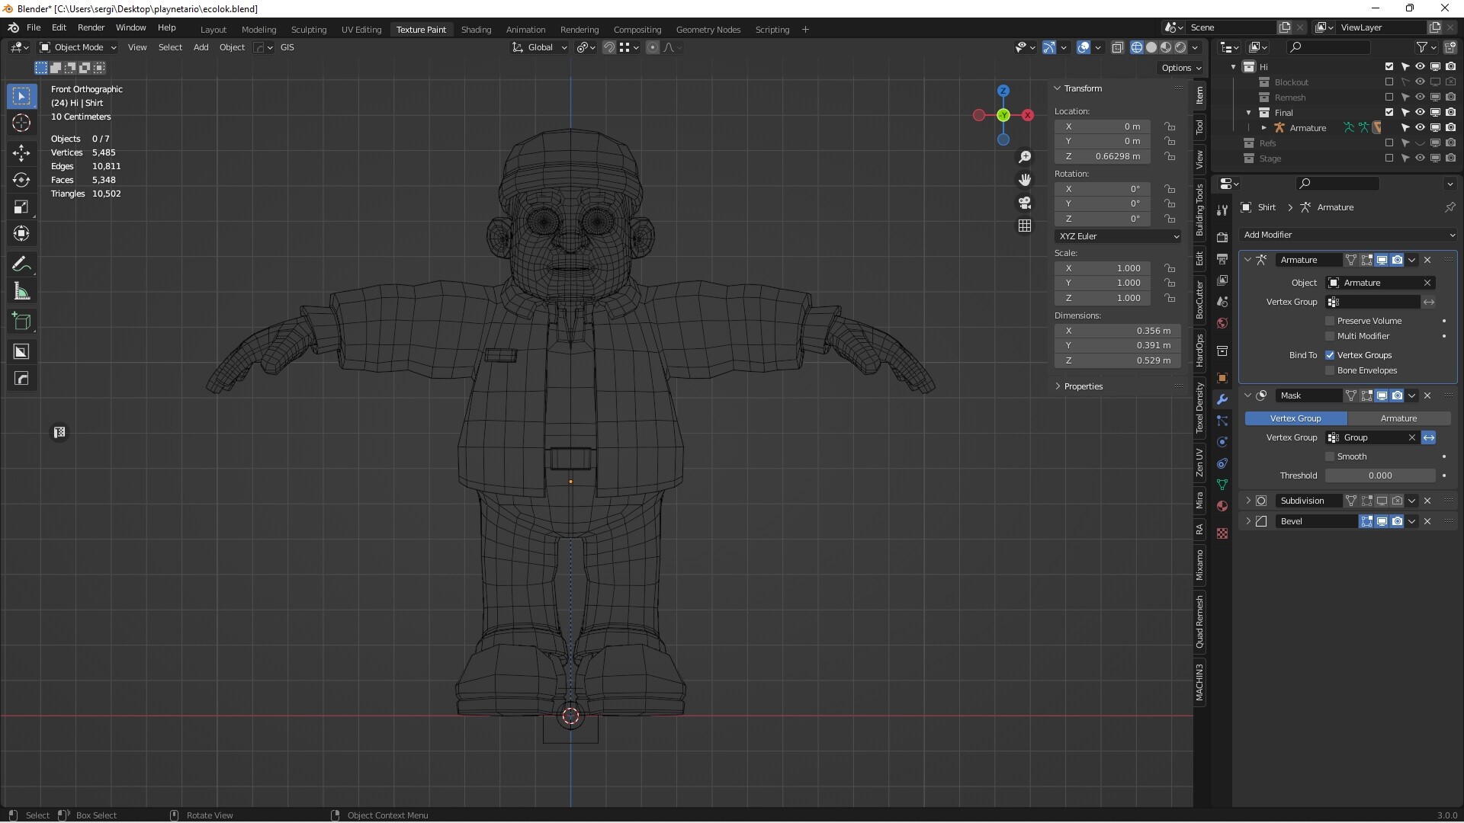Expand the Subdivision modifier panel

pos(1248,501)
